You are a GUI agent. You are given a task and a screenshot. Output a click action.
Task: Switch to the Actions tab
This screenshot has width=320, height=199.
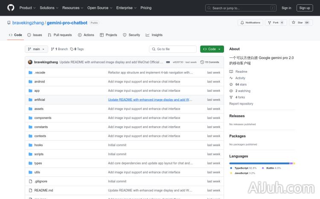coord(86,35)
